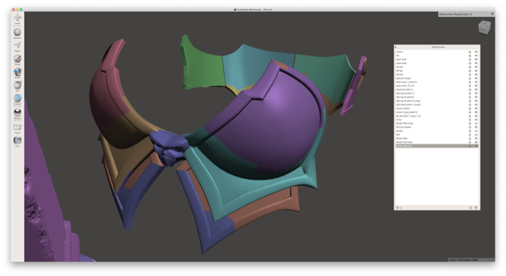506x276 pixels.
Task: Click the target icon for lower torso
Action: pos(470,59)
